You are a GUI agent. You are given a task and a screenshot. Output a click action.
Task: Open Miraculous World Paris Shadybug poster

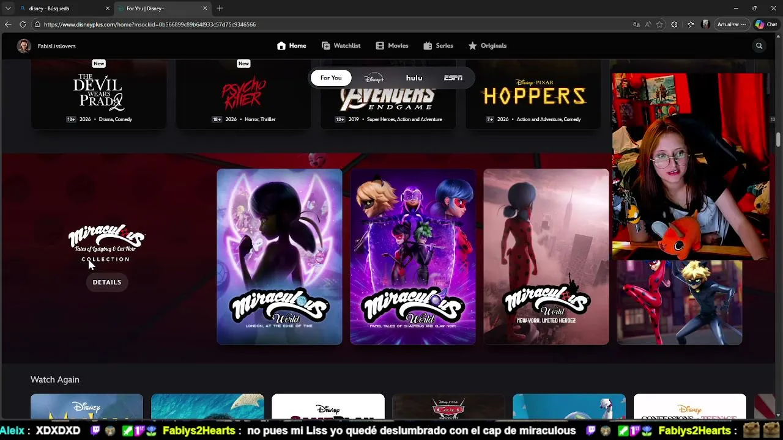413,257
